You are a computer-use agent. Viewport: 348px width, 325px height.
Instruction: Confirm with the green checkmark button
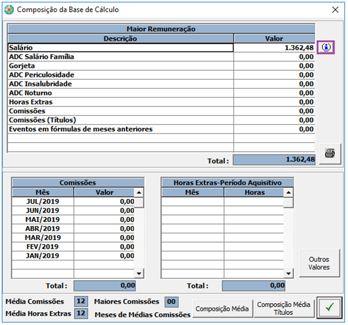tap(329, 307)
